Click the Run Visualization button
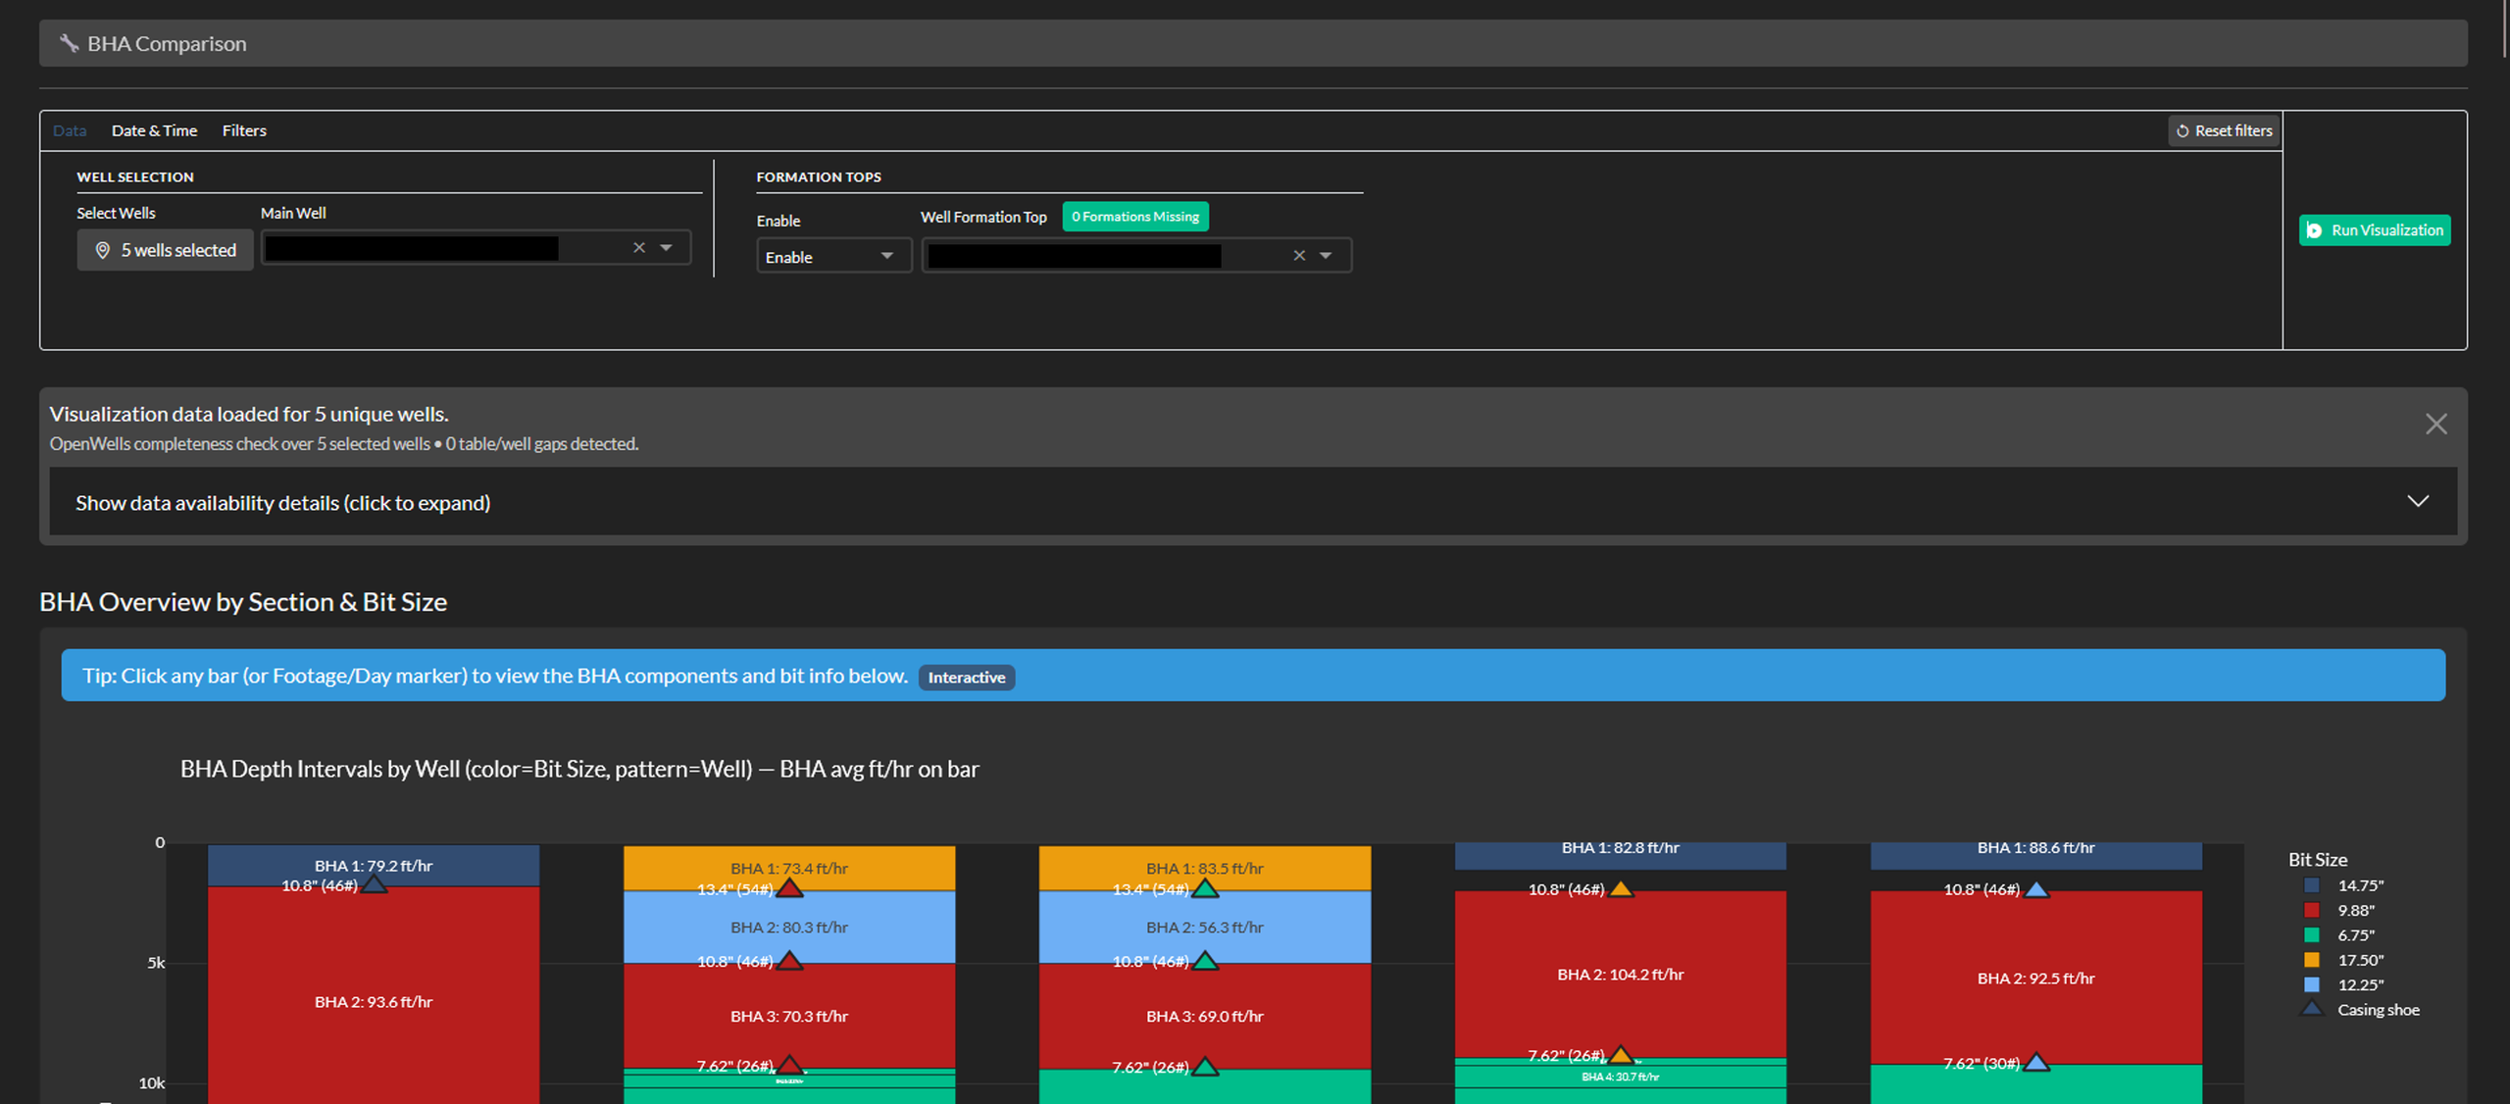Screen dimensions: 2510x1104 2375,230
